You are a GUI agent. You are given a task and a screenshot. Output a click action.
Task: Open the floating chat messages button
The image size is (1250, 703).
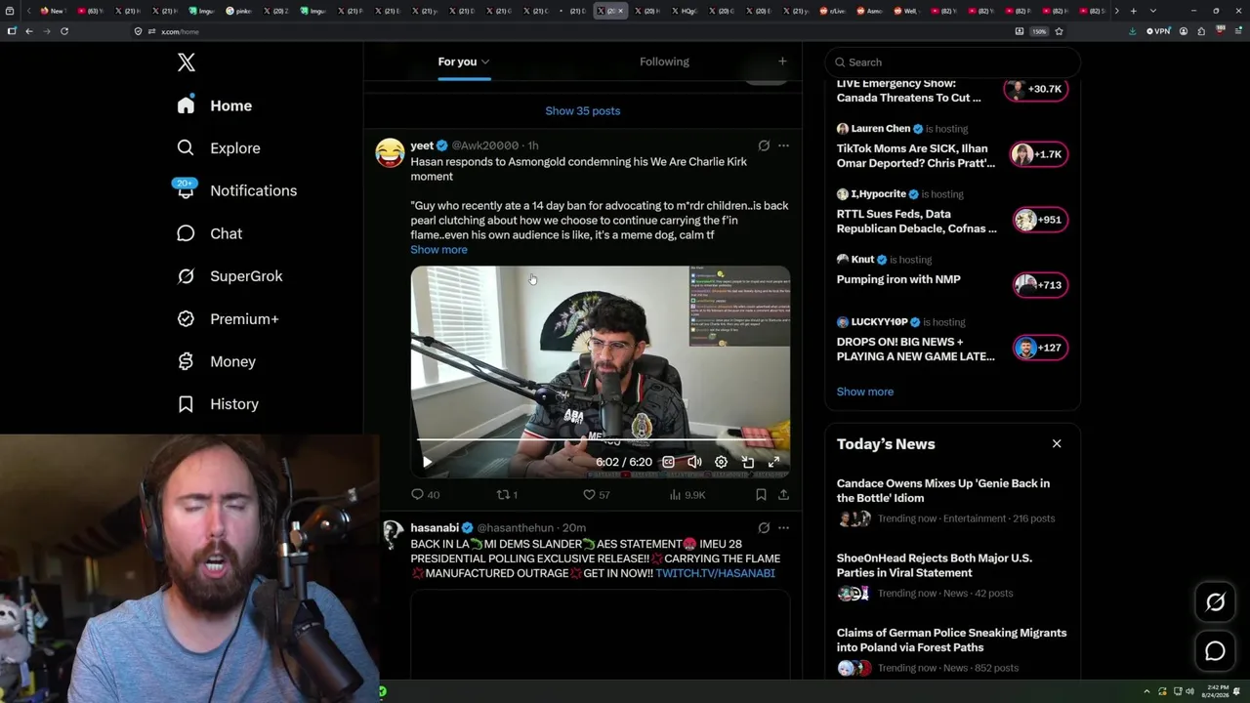(x=1215, y=651)
